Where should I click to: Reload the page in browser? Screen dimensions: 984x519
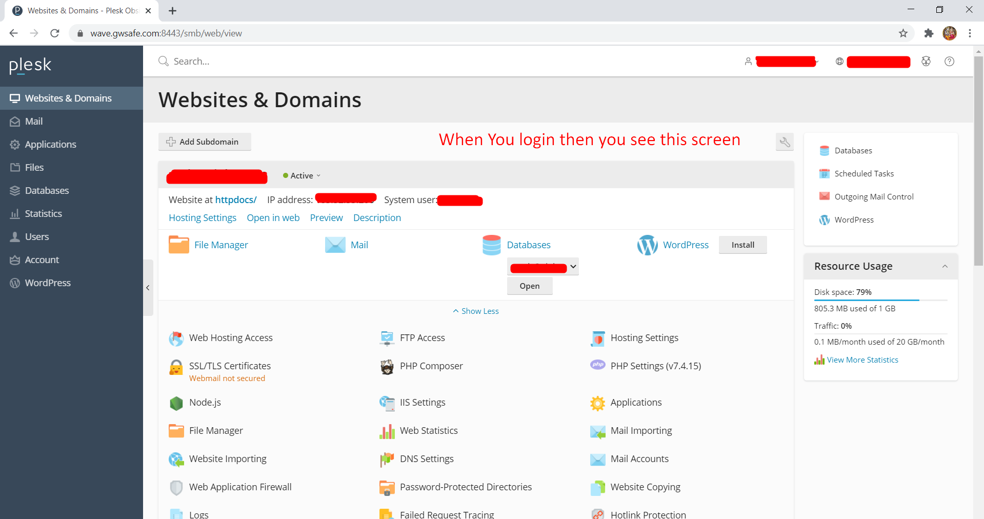(x=55, y=33)
